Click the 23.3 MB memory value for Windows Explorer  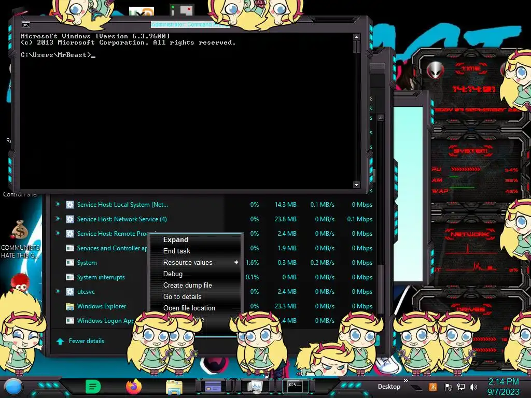pyautogui.click(x=286, y=306)
